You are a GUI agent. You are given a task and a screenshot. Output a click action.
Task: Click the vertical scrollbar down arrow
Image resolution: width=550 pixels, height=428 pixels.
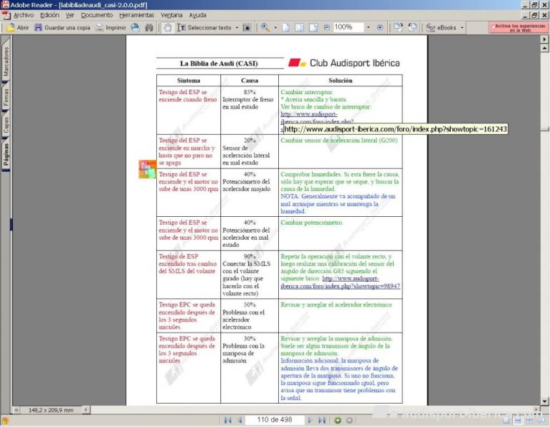[x=544, y=402]
